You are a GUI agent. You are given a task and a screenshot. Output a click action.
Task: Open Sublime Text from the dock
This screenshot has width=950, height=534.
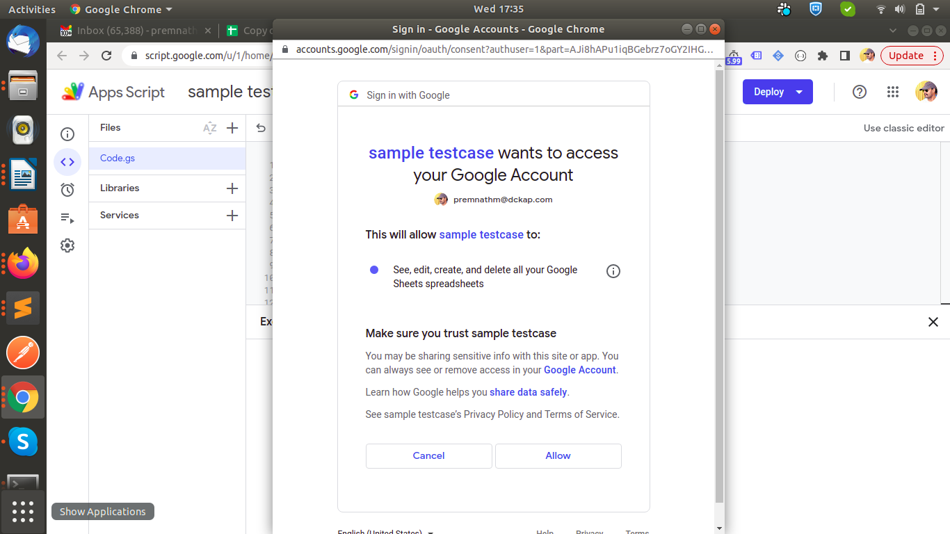[x=23, y=308]
